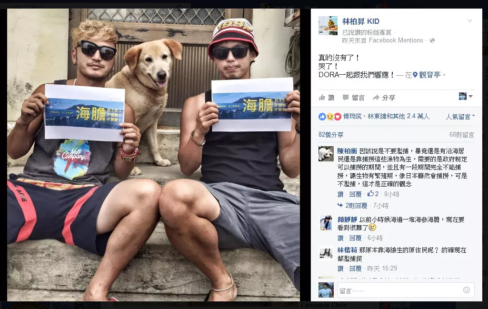Open commenter 陳柏衡's profile name
This screenshot has width=488, height=309.
click(x=348, y=151)
